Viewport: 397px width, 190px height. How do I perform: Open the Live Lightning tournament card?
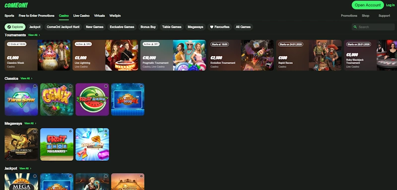[x=105, y=55]
